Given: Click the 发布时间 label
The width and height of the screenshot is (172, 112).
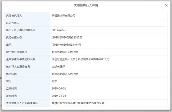Looking at the screenshot, I should coord(11,96).
